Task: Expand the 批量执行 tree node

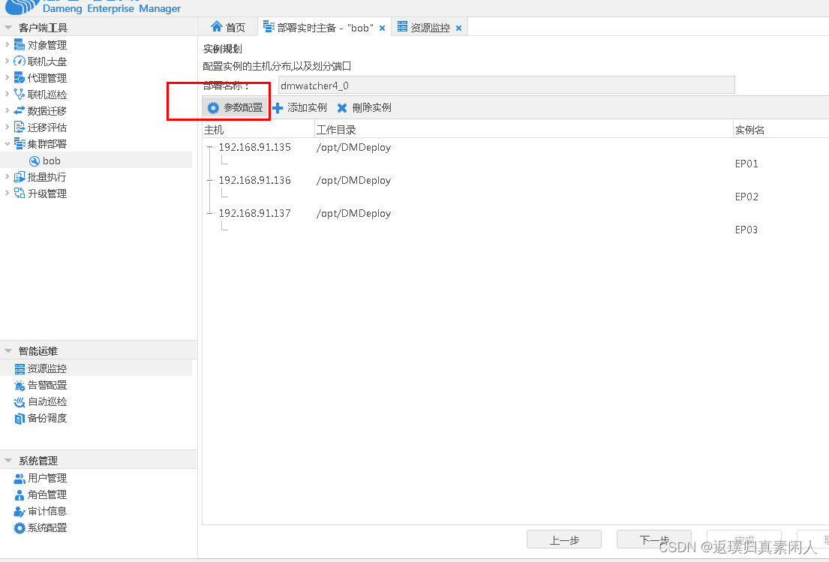Action: [x=7, y=176]
